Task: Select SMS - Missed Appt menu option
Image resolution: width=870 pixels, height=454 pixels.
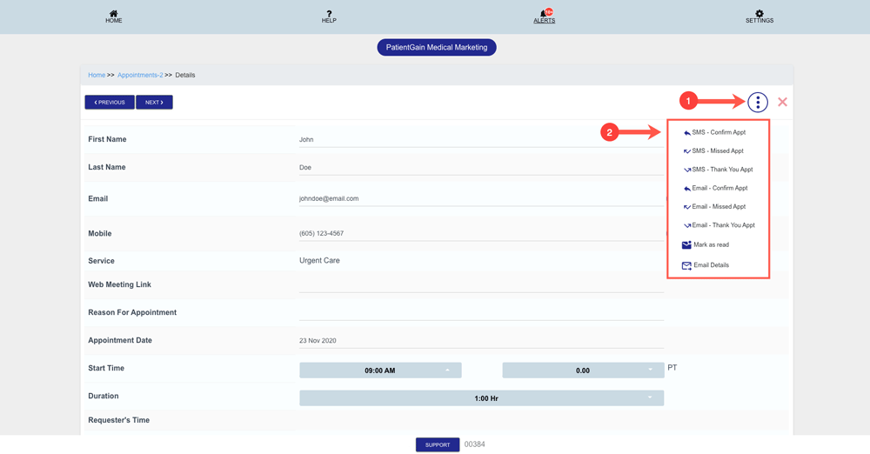Action: tap(717, 151)
